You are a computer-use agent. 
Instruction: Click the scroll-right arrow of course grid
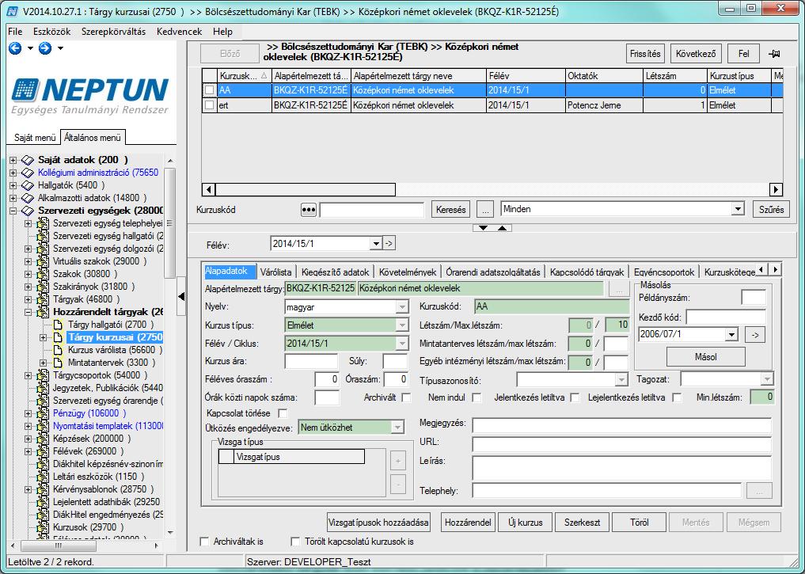click(x=776, y=189)
